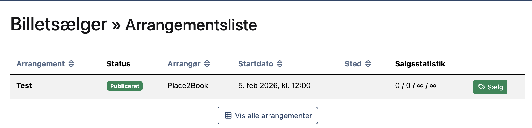
Task: Click the sort arrows beside Arrangement
Action: pos(71,64)
